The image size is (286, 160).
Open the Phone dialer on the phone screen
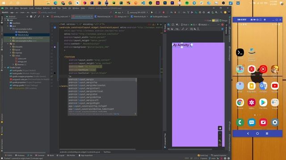(x=240, y=122)
